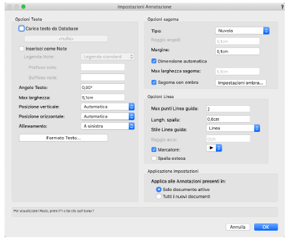Screen dimensions: 288x241
Task: Open Legenda Note dropdown Legenda standard
Action: click(107, 57)
